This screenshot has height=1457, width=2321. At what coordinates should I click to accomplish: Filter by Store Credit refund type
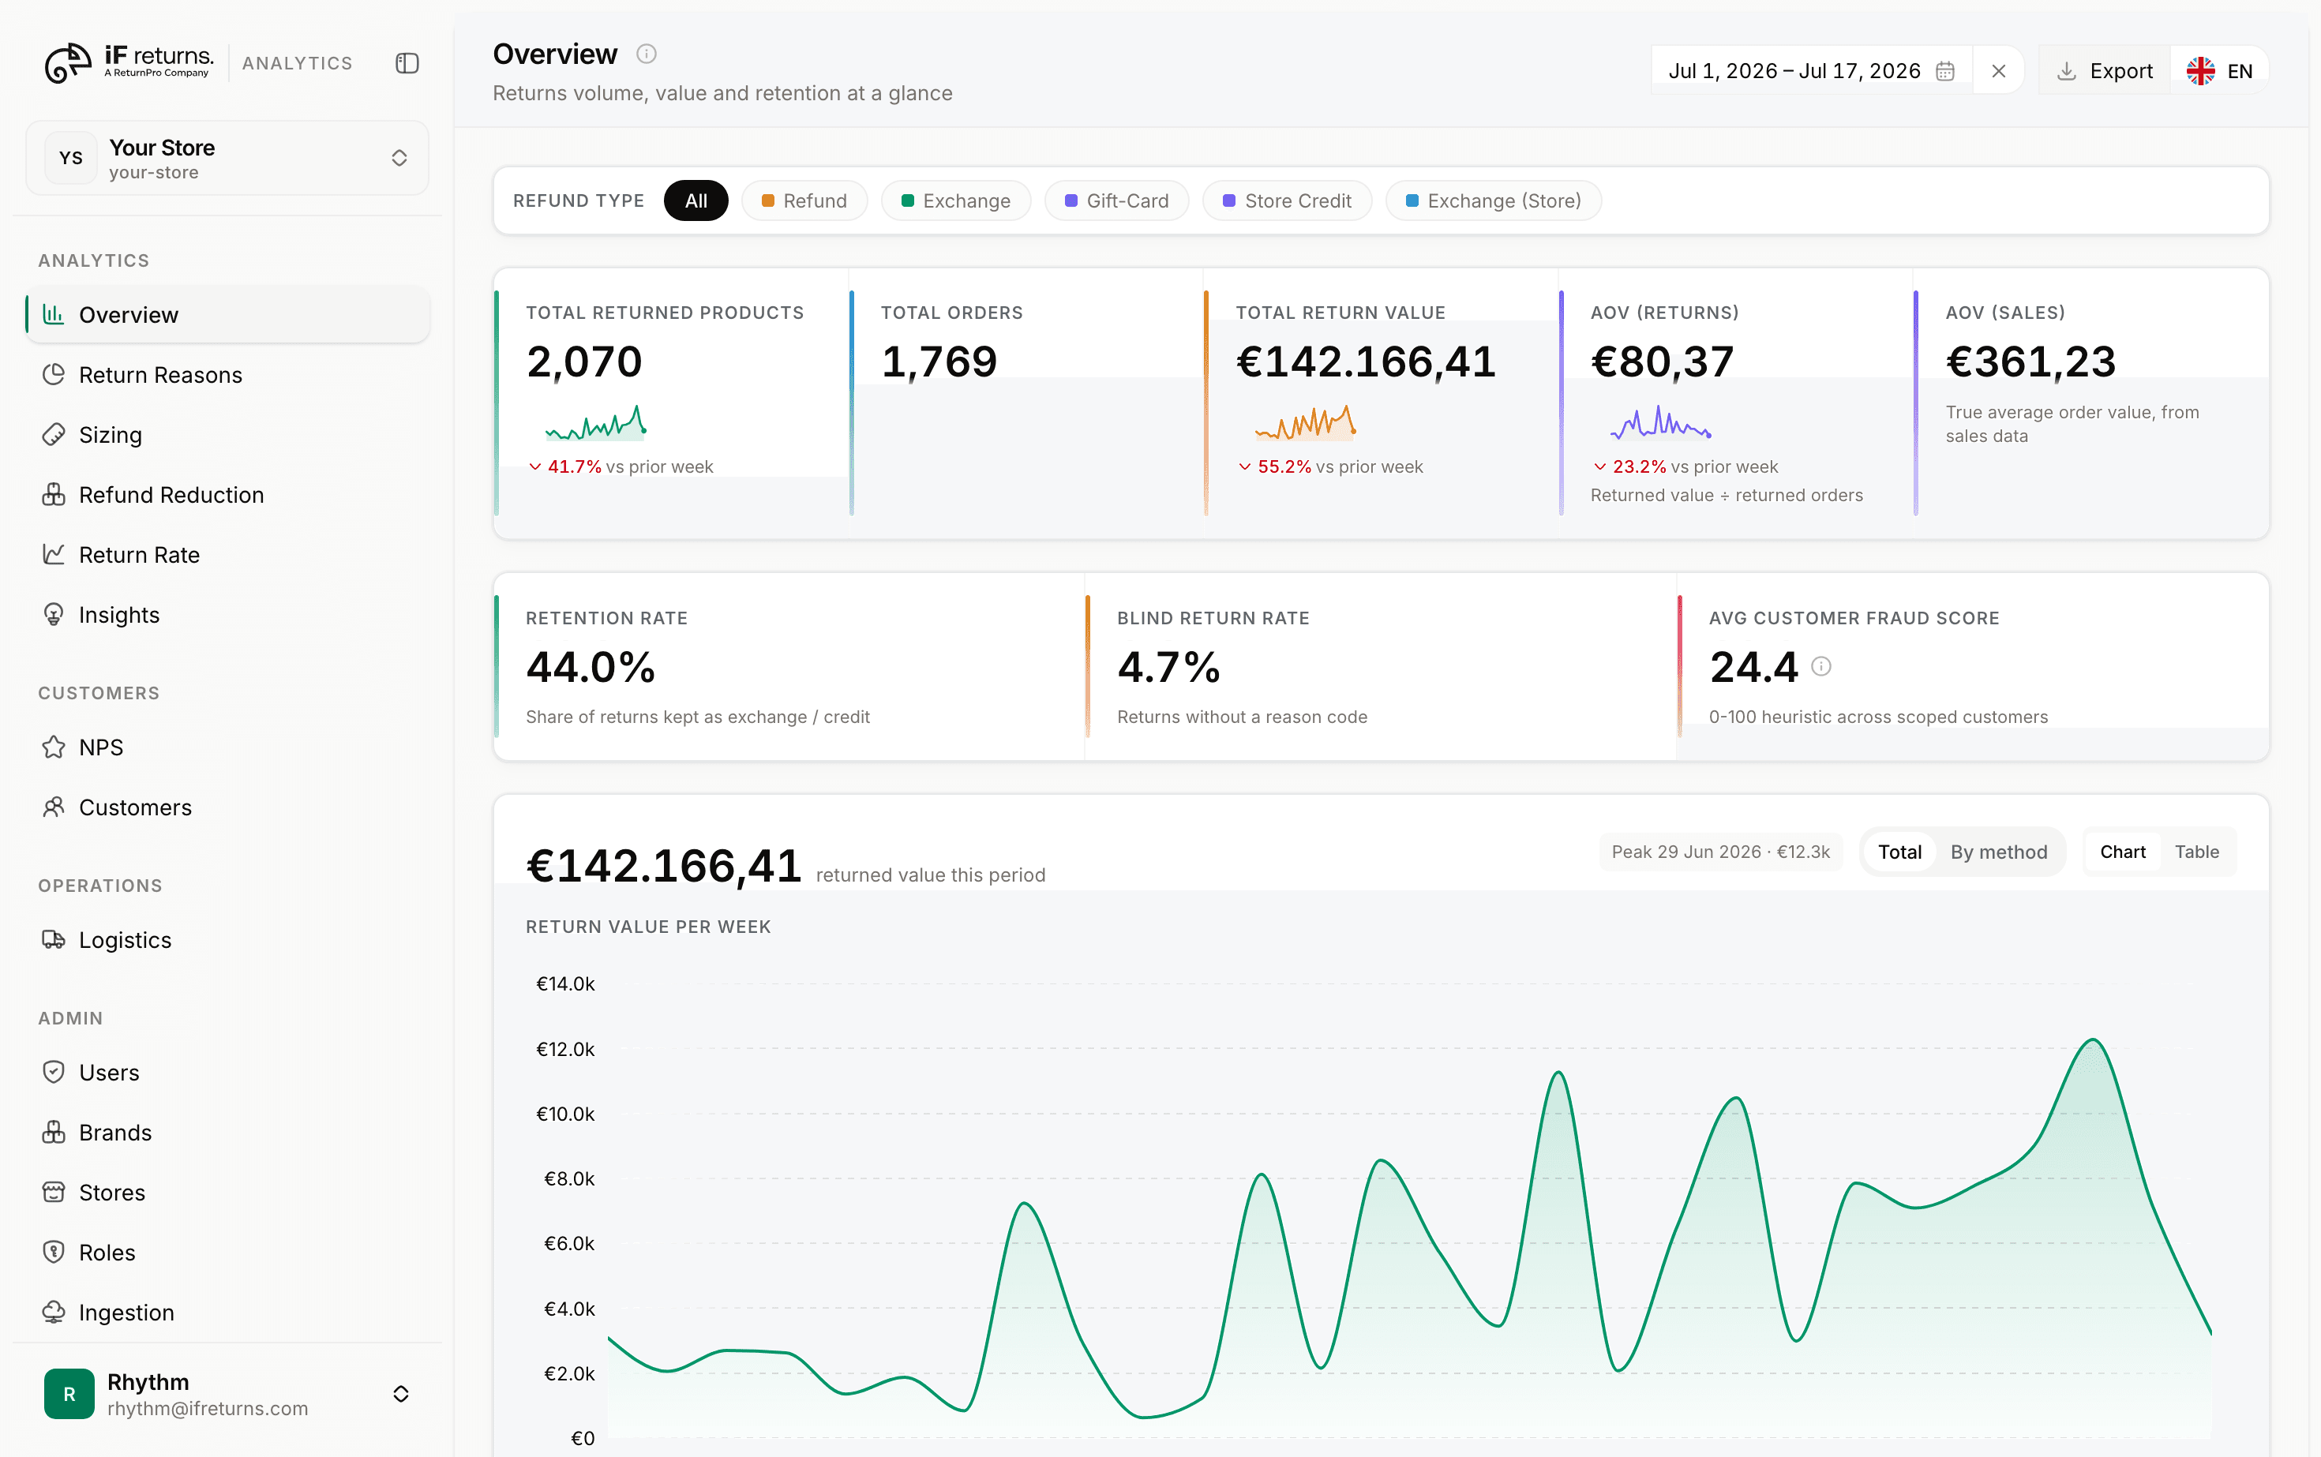click(x=1287, y=200)
